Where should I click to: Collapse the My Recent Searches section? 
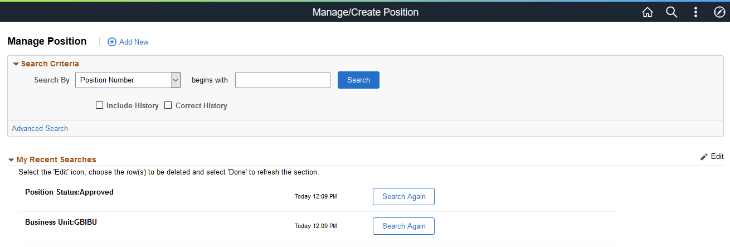coord(11,160)
